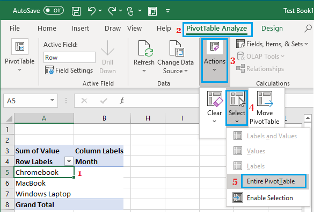Click the search magnifier icon
Screen dimensions: 314x212
308,29
